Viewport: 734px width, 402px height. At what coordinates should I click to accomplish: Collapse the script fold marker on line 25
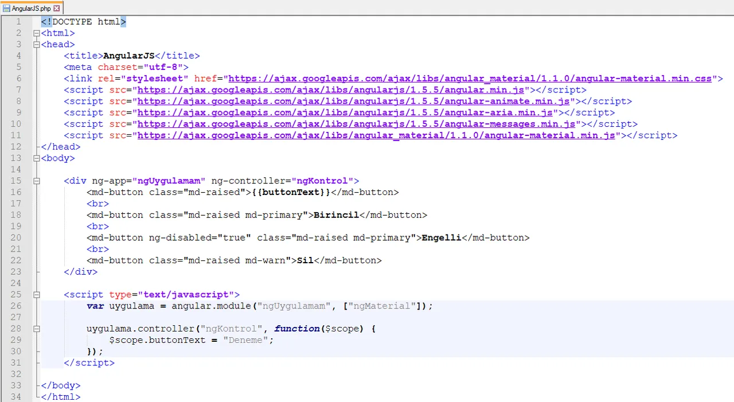37,295
